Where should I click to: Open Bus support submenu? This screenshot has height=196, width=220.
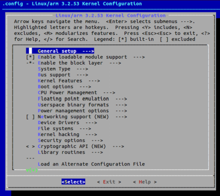[x=63, y=75]
